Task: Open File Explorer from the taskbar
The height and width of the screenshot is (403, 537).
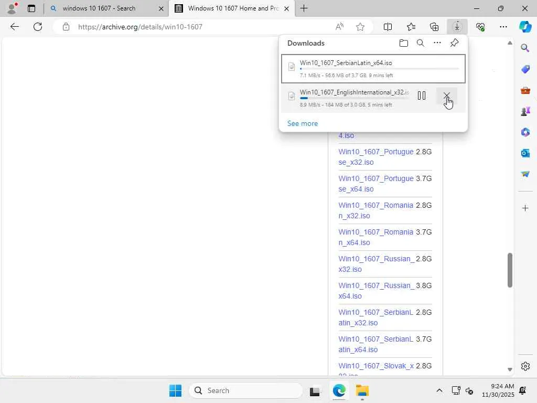Action: tap(362, 390)
